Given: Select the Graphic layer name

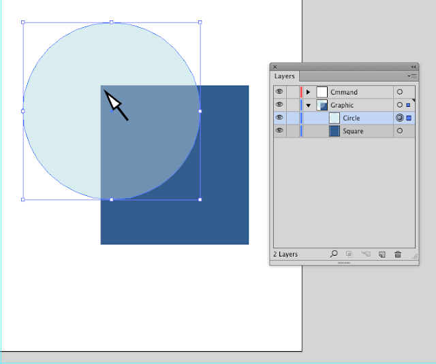Looking at the screenshot, I should click(342, 105).
